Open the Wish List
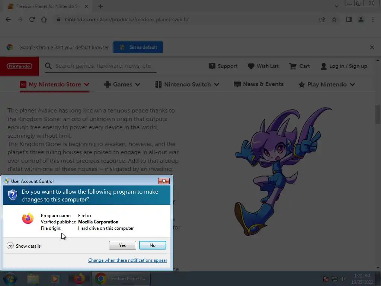 tap(263, 66)
